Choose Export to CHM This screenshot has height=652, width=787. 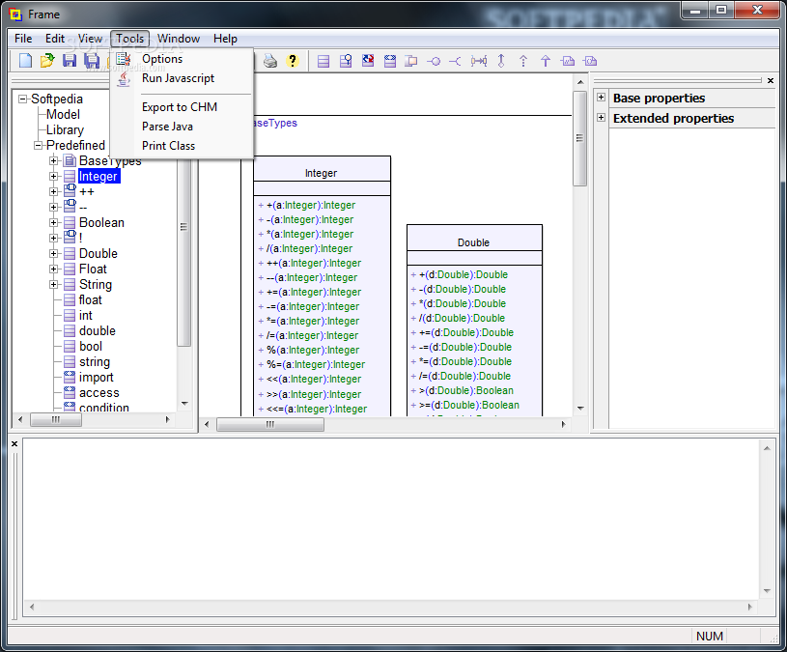(x=182, y=107)
